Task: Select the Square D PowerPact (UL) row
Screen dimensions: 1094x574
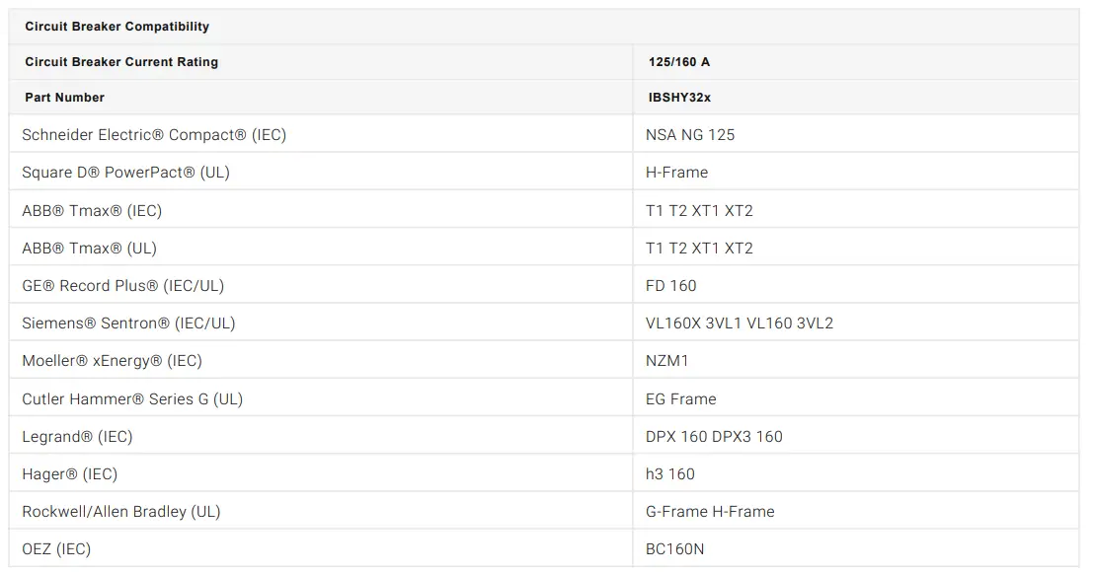Action: pyautogui.click(x=125, y=173)
